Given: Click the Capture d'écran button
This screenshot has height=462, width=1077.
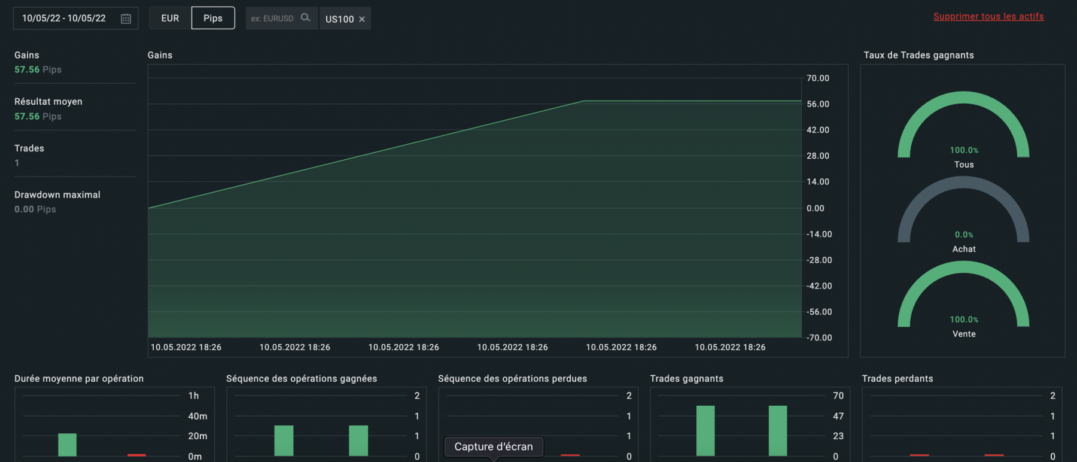Looking at the screenshot, I should [x=494, y=446].
